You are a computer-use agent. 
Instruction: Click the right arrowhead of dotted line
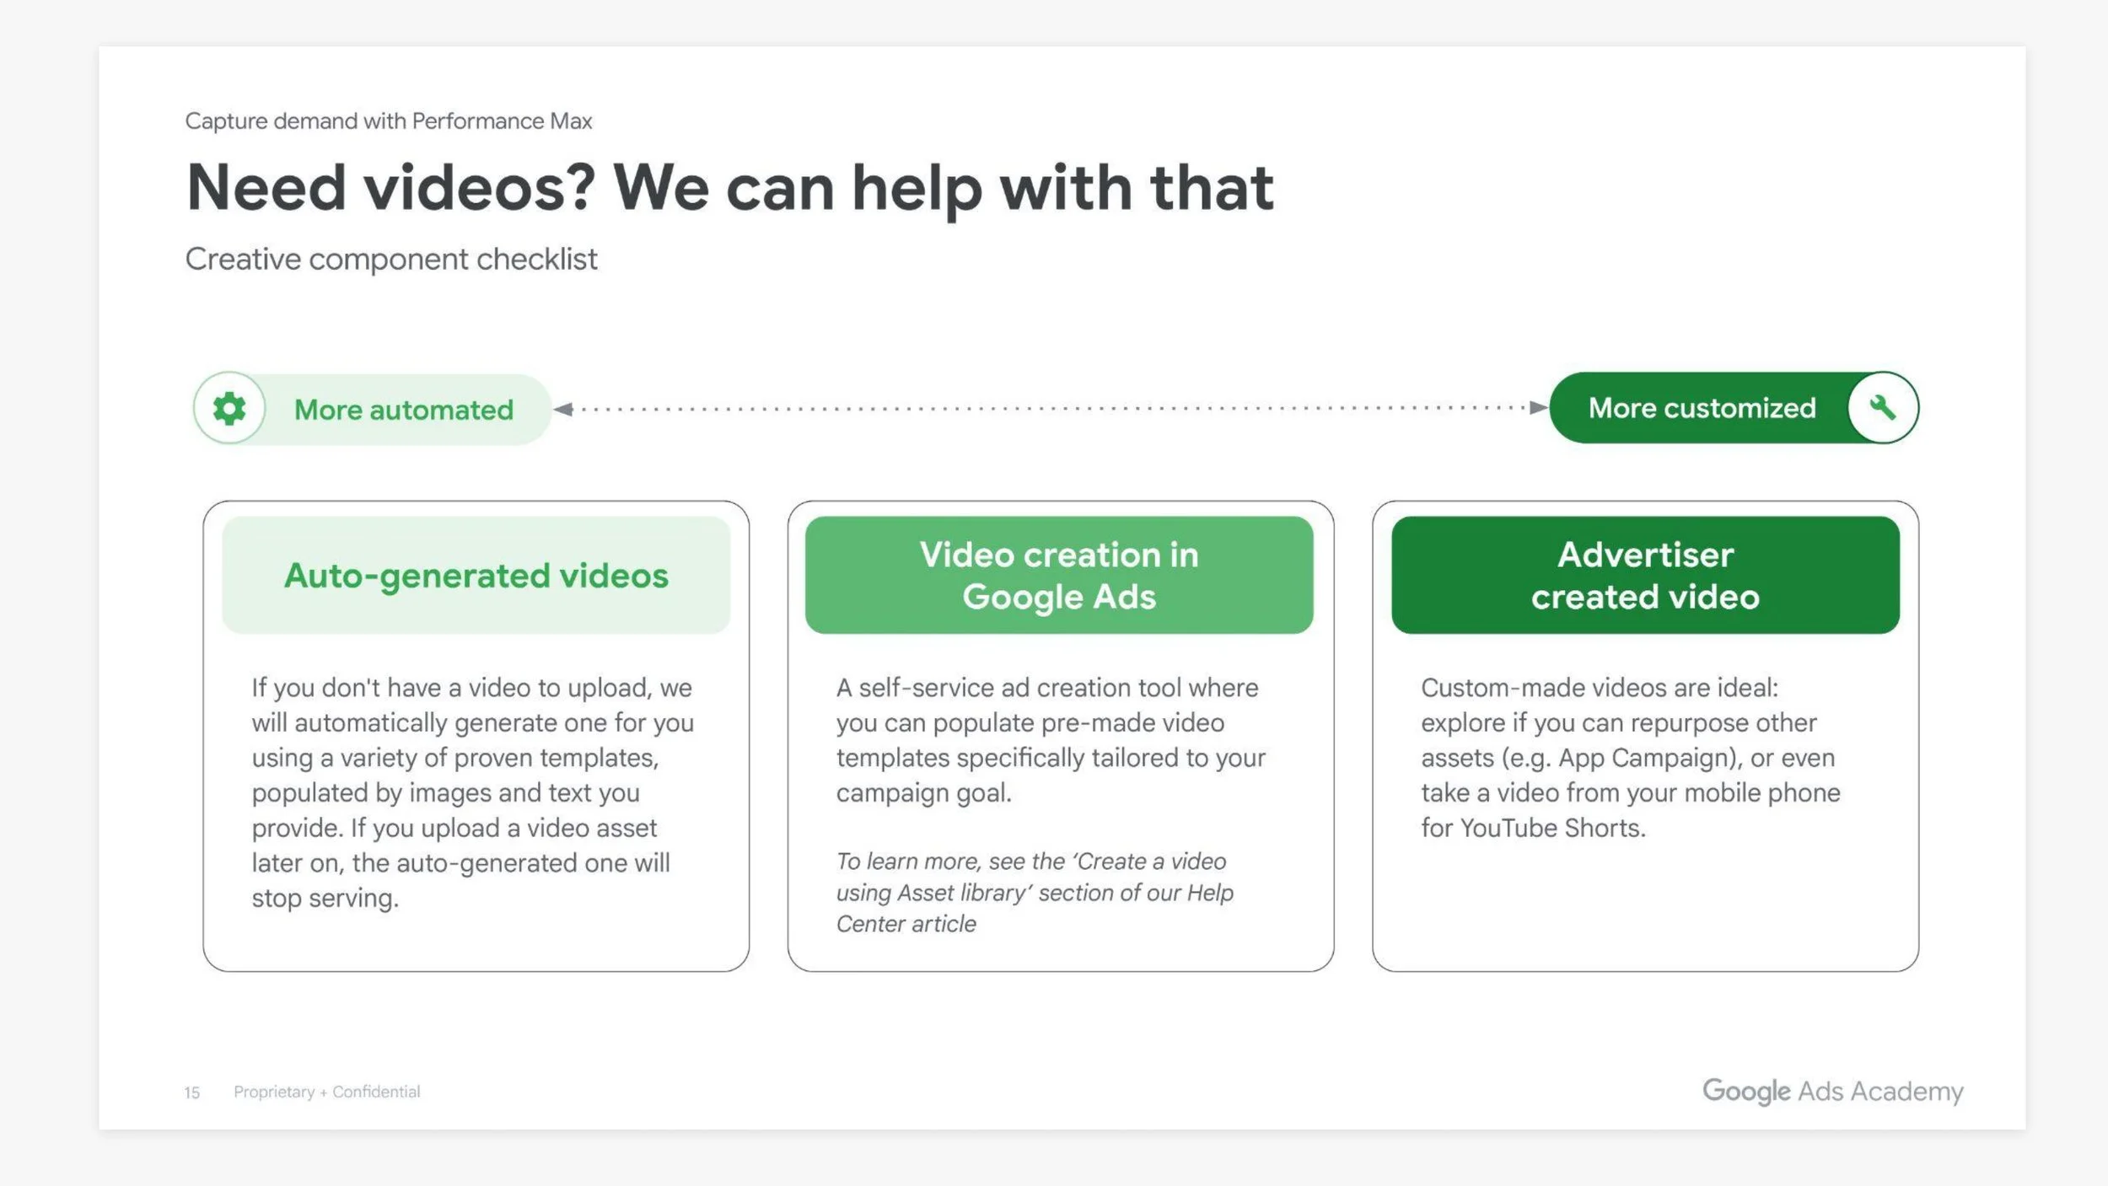pyautogui.click(x=1538, y=408)
